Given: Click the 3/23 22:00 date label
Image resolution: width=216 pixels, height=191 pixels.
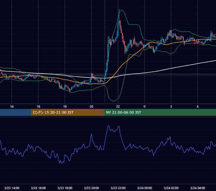Looking at the screenshot, I should (x=118, y=188).
